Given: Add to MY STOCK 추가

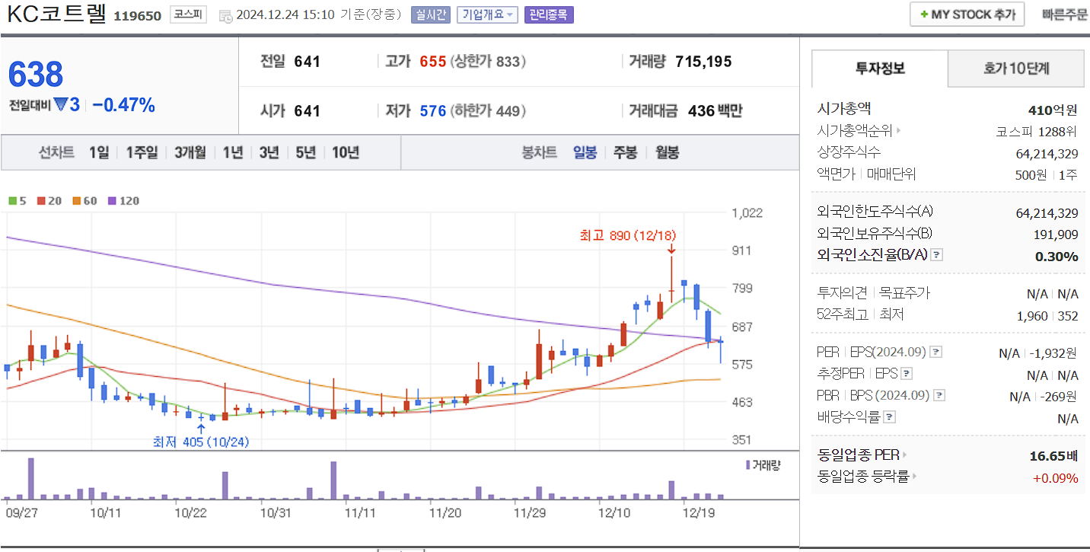Looking at the screenshot, I should (967, 14).
